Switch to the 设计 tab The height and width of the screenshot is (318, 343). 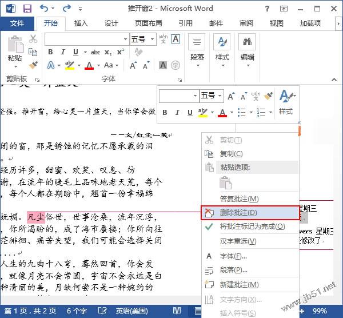[111, 23]
